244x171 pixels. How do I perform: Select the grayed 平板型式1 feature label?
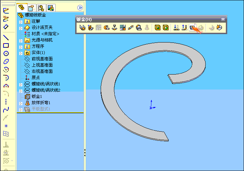coord(41,109)
